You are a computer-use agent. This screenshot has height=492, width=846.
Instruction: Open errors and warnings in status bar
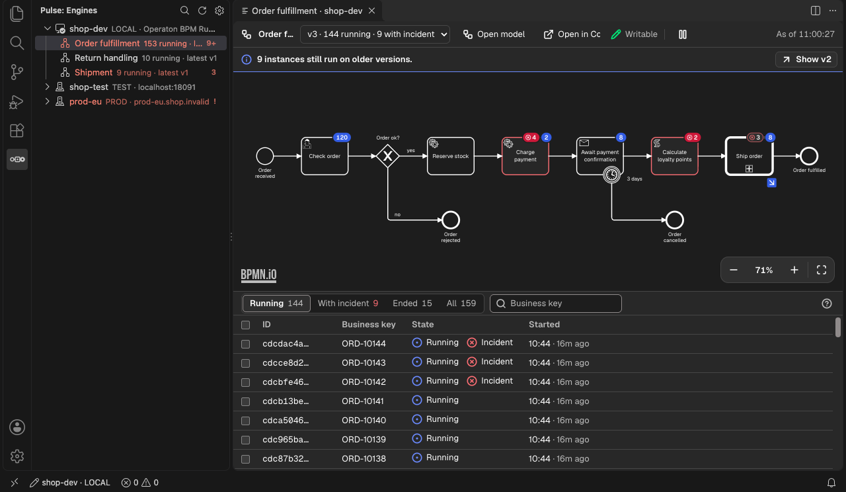point(140,483)
